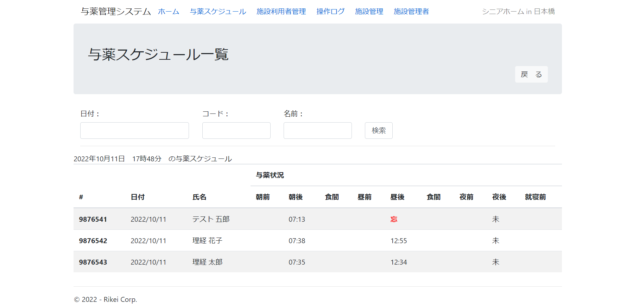Open the ホーム navigation link
This screenshot has height=305, width=639.
point(169,12)
